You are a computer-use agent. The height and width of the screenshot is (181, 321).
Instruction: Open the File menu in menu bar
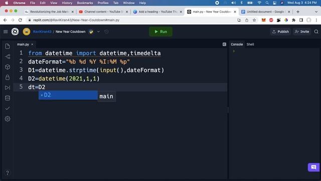pyautogui.click(x=33, y=3)
